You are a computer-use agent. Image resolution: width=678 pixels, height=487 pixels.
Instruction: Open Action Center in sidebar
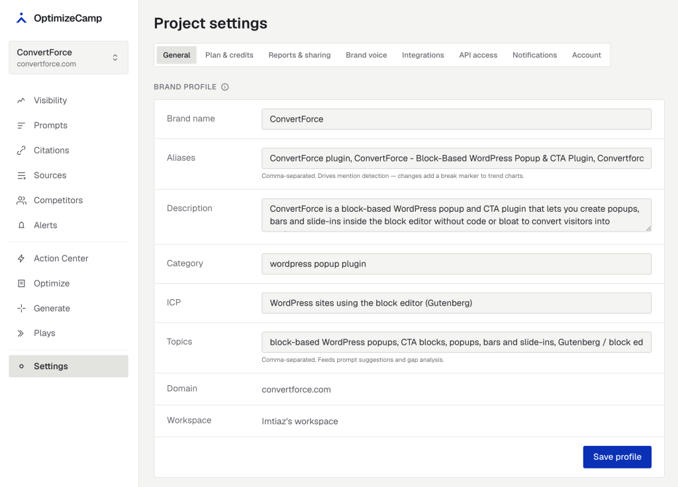click(x=68, y=259)
